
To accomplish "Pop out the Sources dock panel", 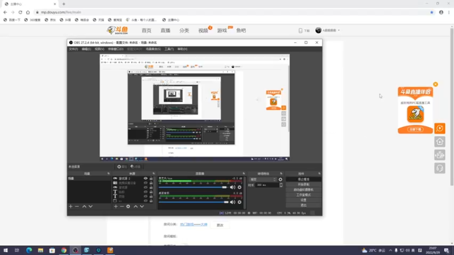I will 154,173.
